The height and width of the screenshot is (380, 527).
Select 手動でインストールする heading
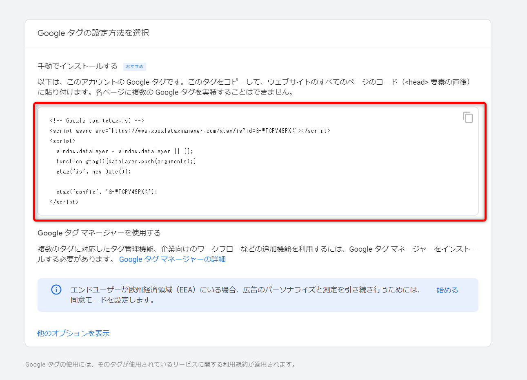[78, 66]
